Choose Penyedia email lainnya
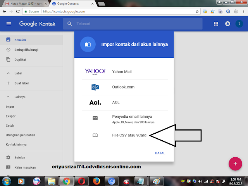 click(125, 119)
